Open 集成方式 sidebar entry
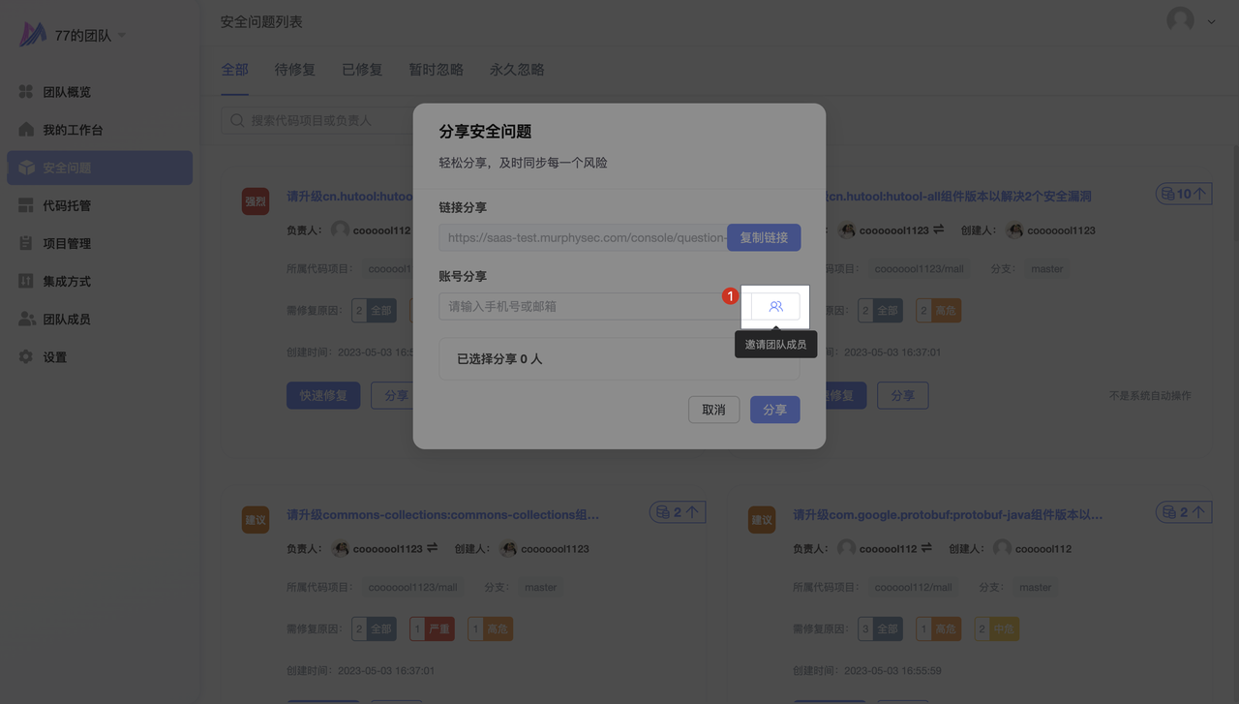1239x704 pixels. [66, 281]
